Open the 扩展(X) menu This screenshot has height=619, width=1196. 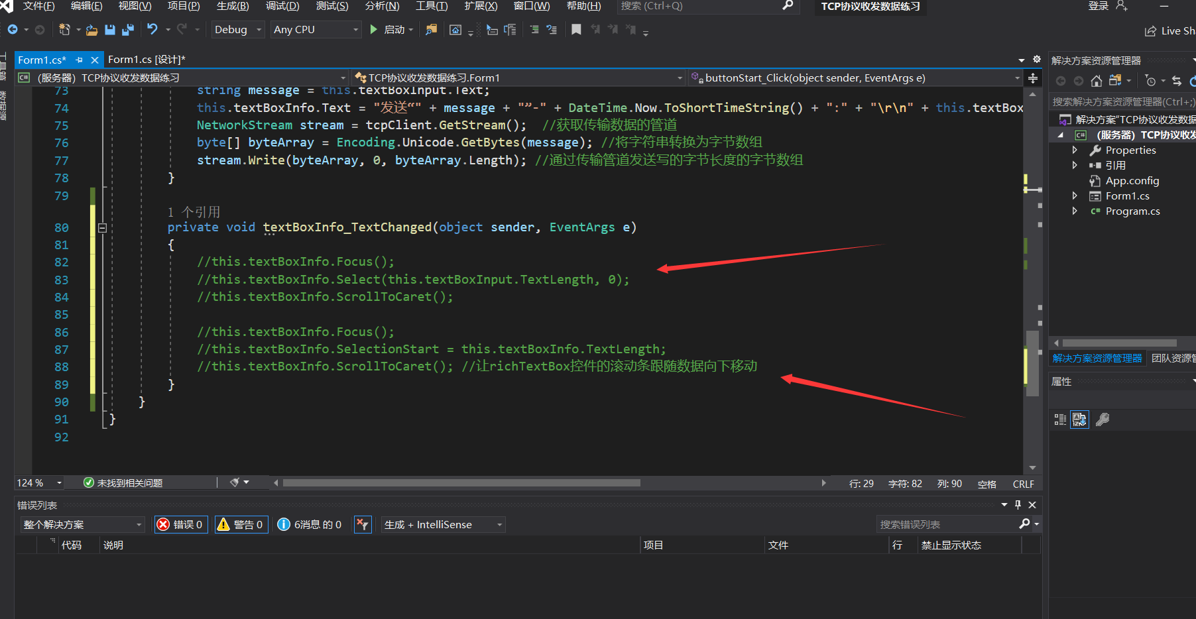coord(481,6)
